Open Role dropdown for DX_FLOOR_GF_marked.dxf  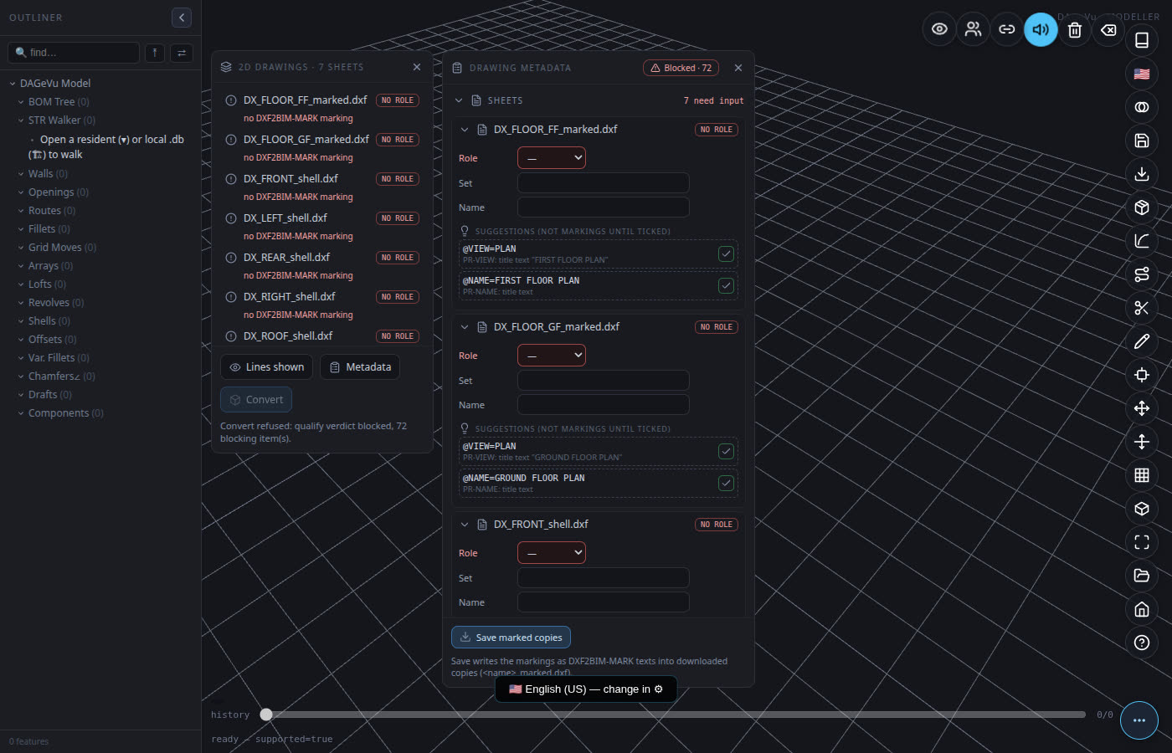pyautogui.click(x=552, y=356)
